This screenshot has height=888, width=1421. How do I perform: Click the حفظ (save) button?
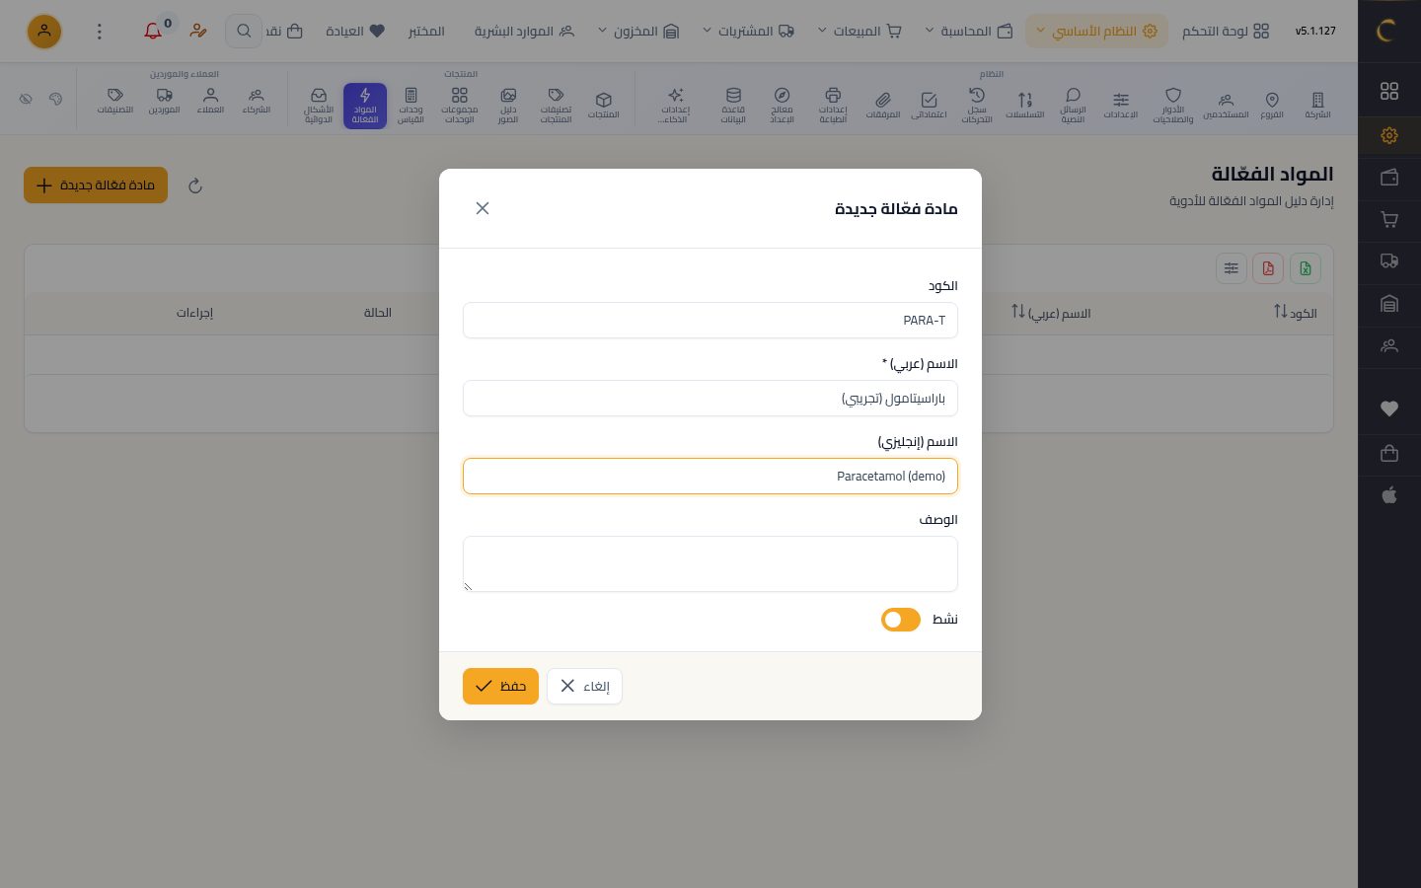pyautogui.click(x=500, y=686)
